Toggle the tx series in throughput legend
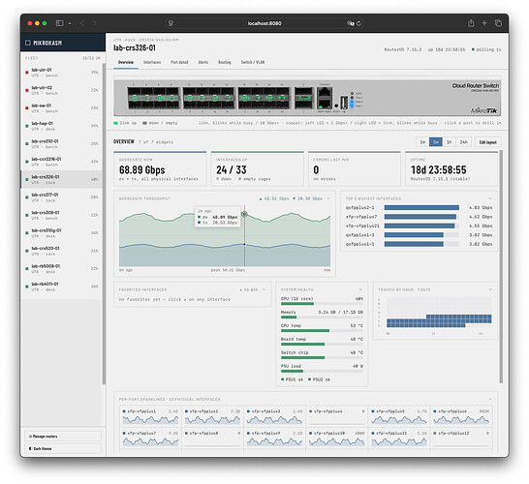The height and width of the screenshot is (484, 529). (307, 198)
